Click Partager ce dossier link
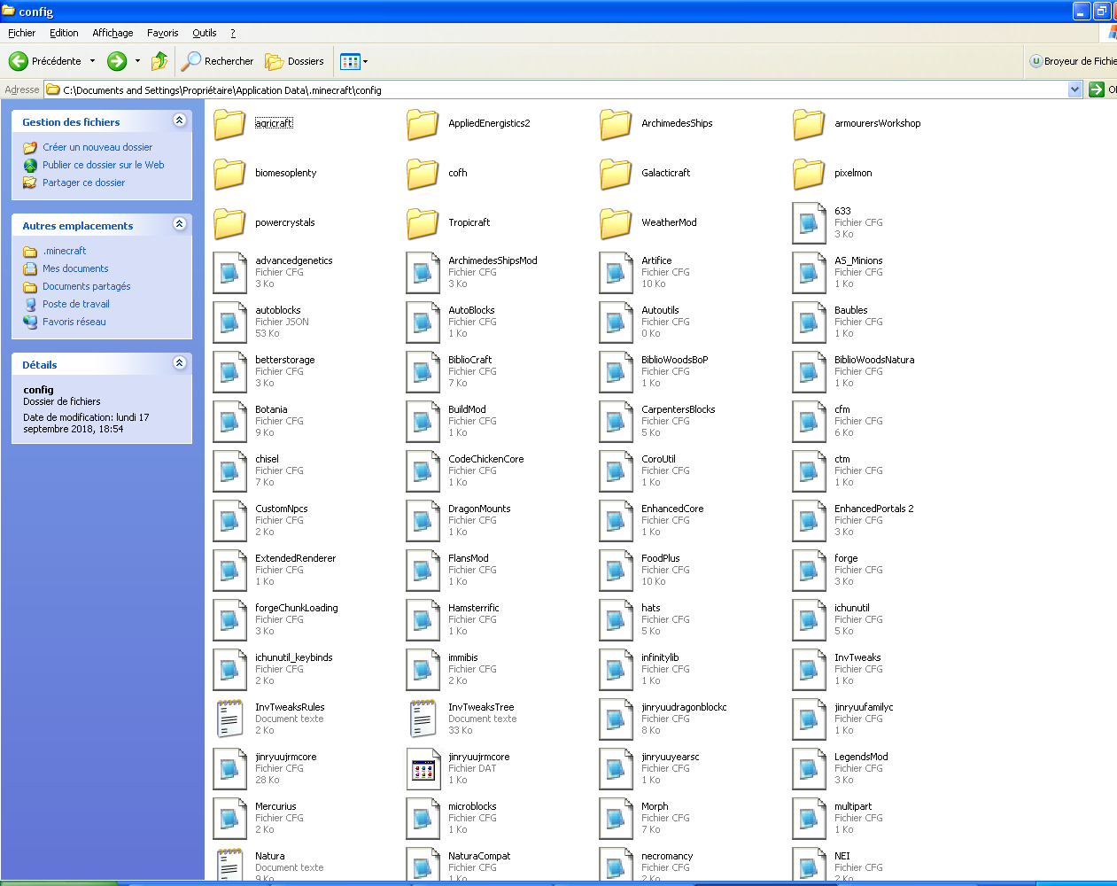Image resolution: width=1117 pixels, height=886 pixels. point(84,183)
